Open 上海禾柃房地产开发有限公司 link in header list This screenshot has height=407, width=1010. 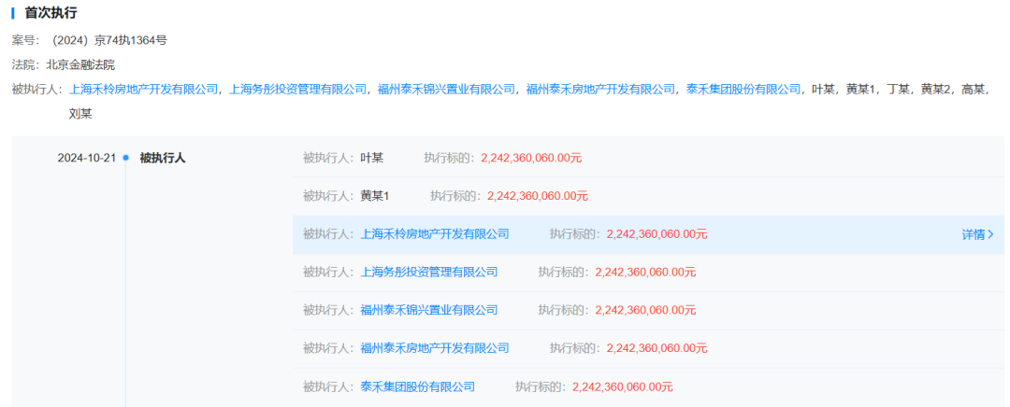coord(144,90)
